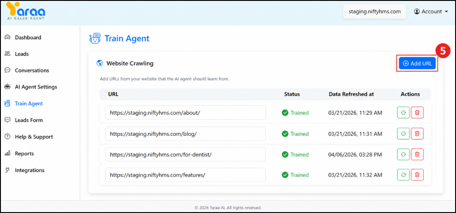Click the Data Refreshed at column header
This screenshot has height=213, width=456.
tap(351, 94)
